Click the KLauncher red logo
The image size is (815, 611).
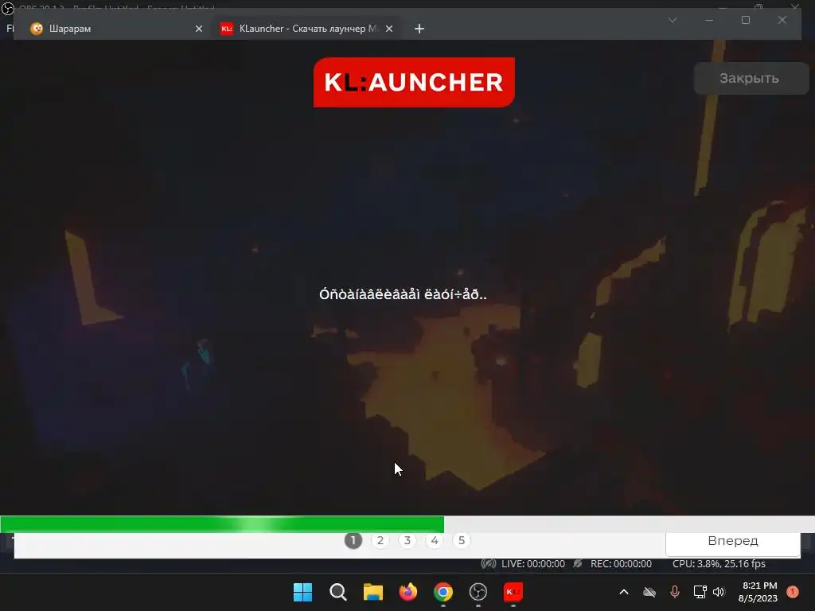coord(414,83)
